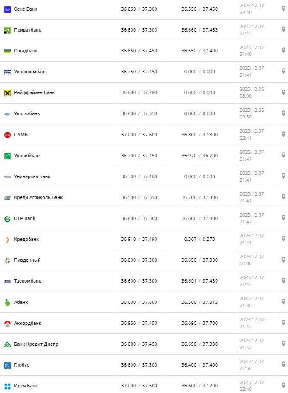Screen dimensions: 288x393
Task: Open the Пивденный bank page
Action: tap(27, 260)
